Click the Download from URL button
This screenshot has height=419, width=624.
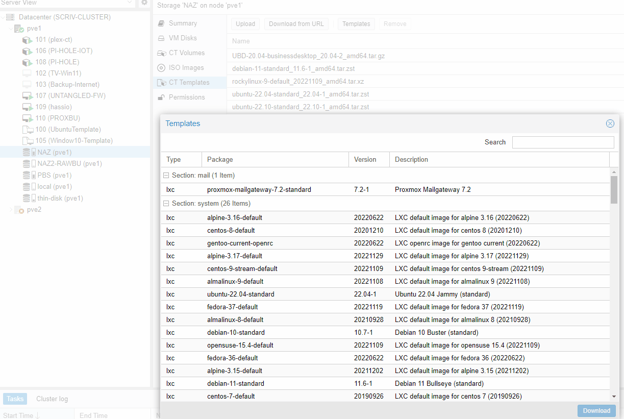pyautogui.click(x=296, y=24)
